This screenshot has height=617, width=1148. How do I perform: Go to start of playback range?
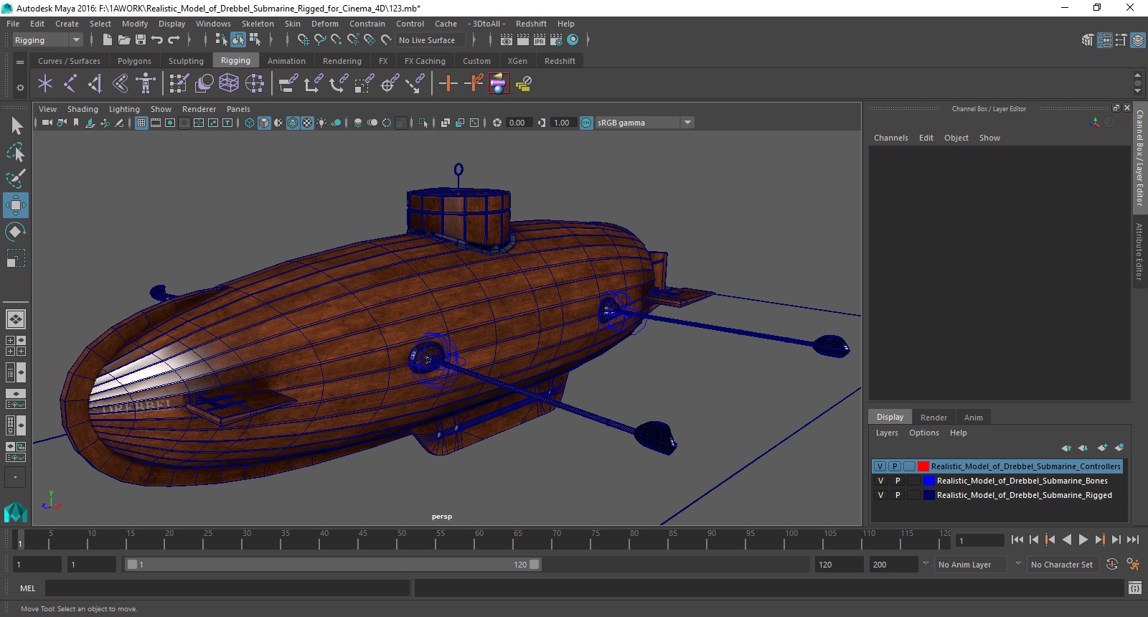(x=1017, y=540)
